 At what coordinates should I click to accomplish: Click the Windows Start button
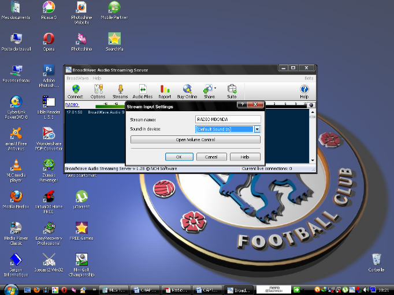pyautogui.click(x=11, y=289)
